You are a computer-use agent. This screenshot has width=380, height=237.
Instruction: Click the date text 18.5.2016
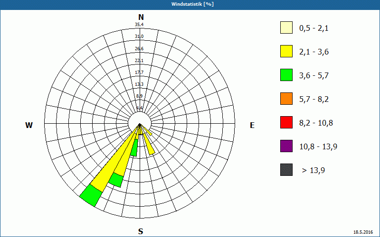click(x=363, y=232)
